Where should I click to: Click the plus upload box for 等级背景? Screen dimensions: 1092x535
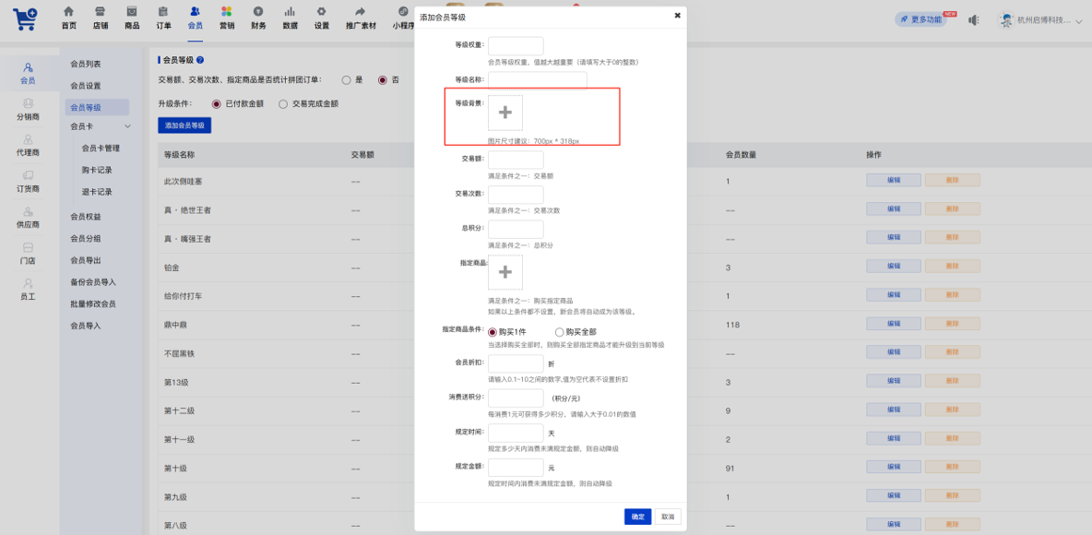click(505, 113)
